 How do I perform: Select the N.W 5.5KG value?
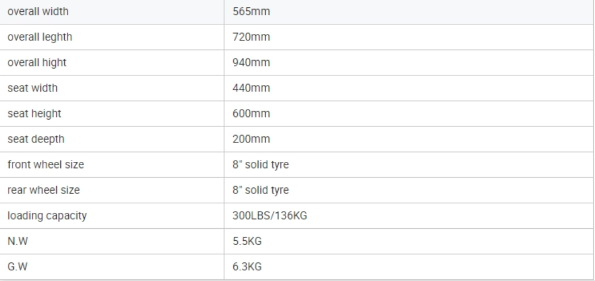click(x=247, y=241)
